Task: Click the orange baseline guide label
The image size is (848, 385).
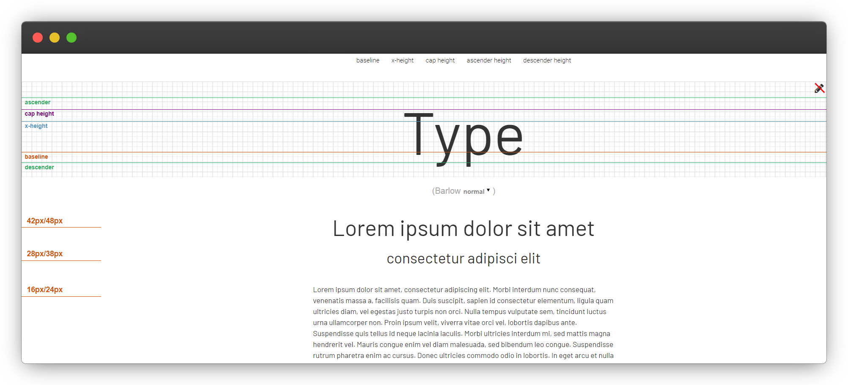Action: pos(36,157)
